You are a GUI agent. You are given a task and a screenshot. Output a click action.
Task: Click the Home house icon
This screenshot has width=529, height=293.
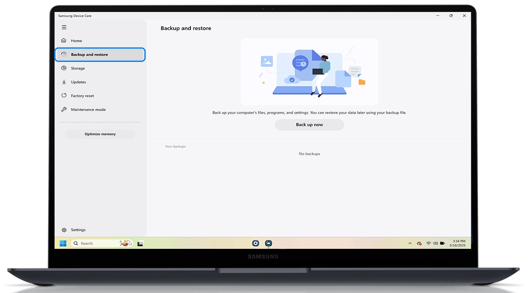pos(64,40)
